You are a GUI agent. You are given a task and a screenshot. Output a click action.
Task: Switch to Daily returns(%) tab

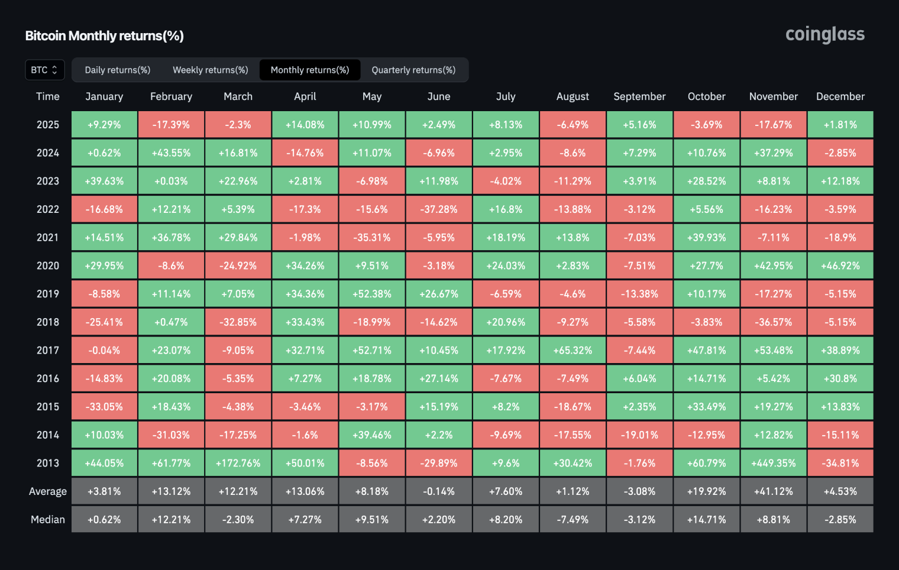click(118, 70)
